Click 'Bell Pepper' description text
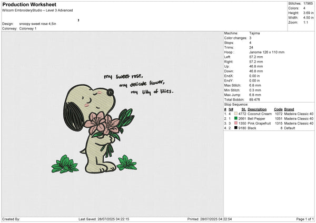Screen dimensions: 316x223 pyautogui.click(x=256, y=118)
